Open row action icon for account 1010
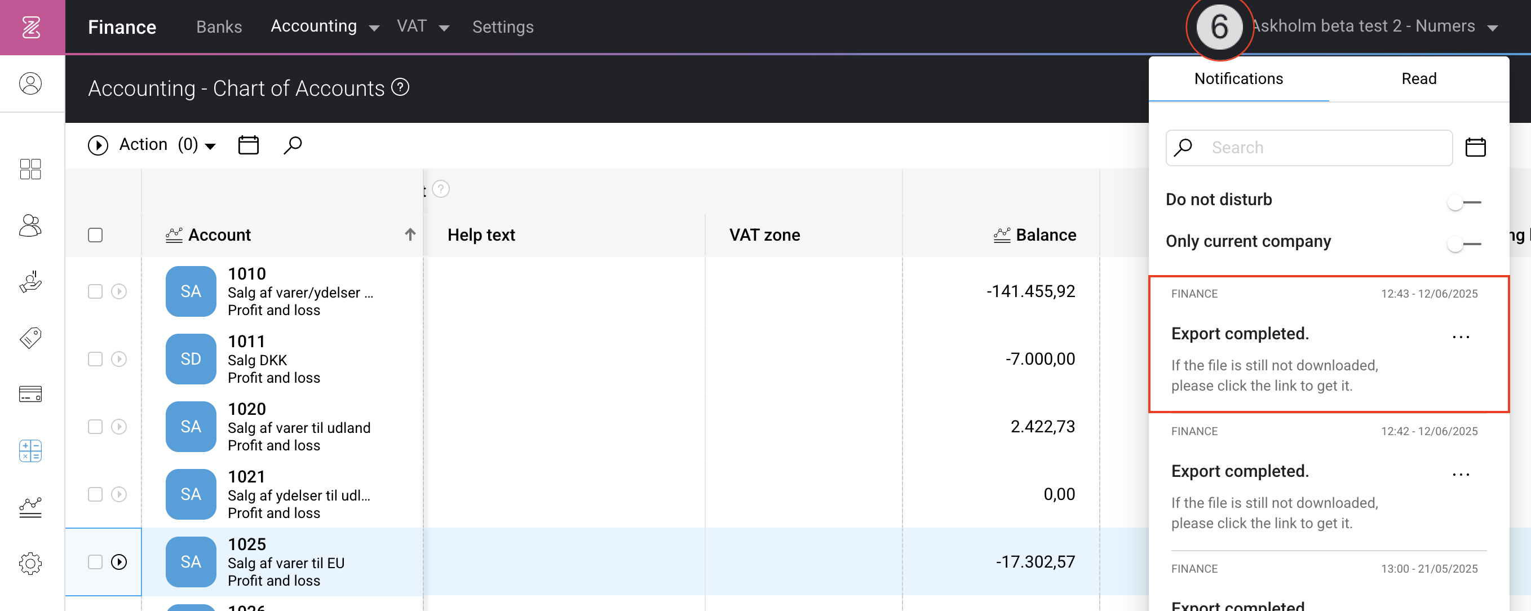 point(119,291)
